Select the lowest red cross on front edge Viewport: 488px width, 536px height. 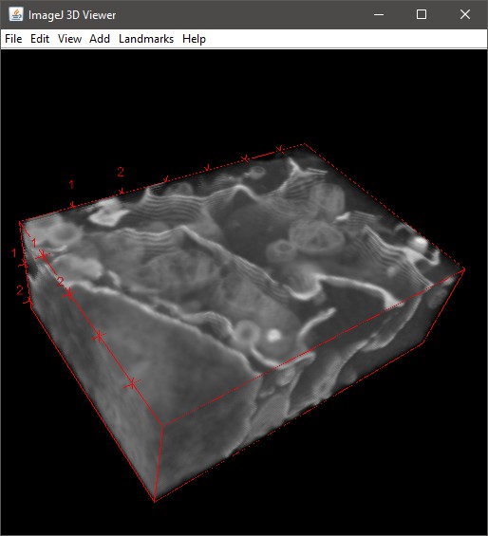coord(132,383)
